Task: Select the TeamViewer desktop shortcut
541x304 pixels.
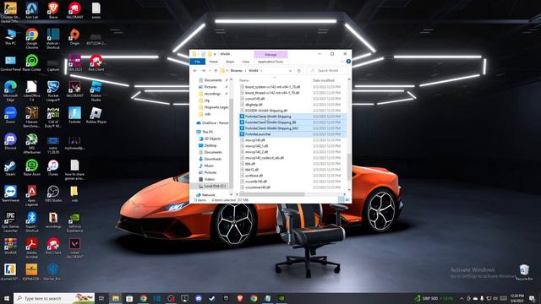Action: coord(10,193)
